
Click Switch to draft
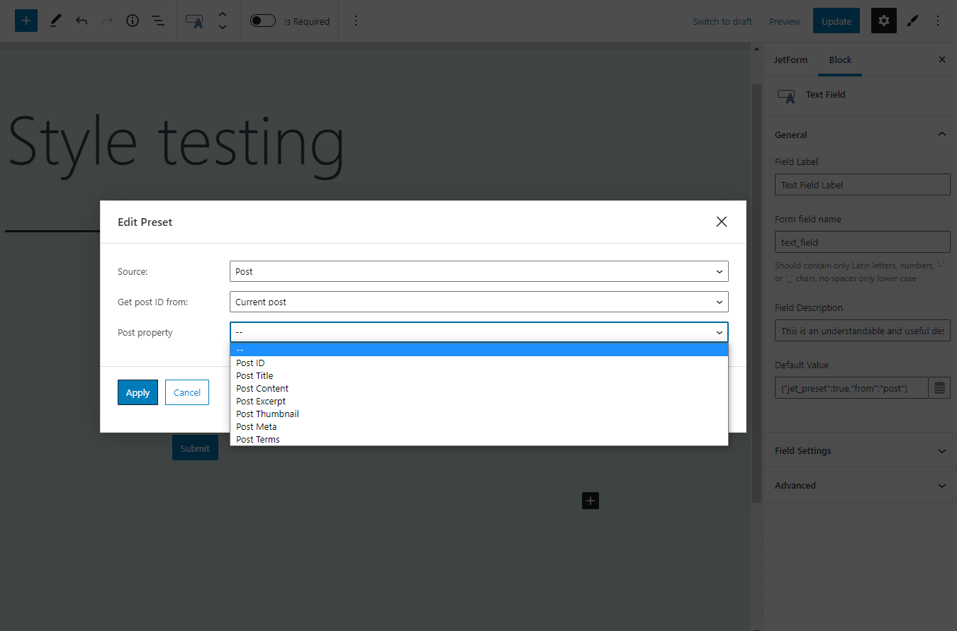click(x=722, y=21)
